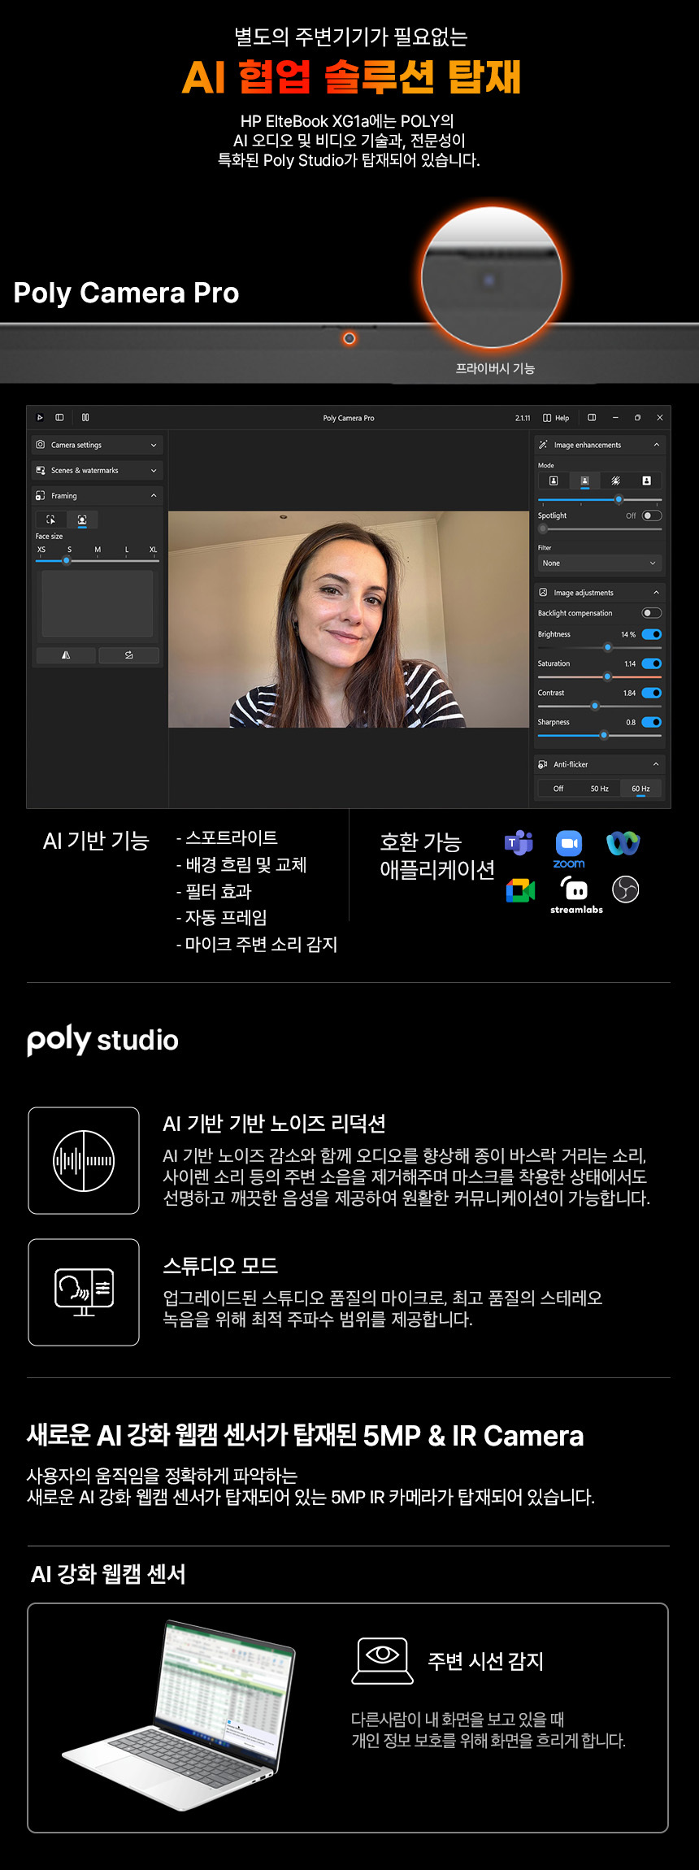Open the Help guide in title bar
Screen dimensions: 699x1870
[556, 418]
